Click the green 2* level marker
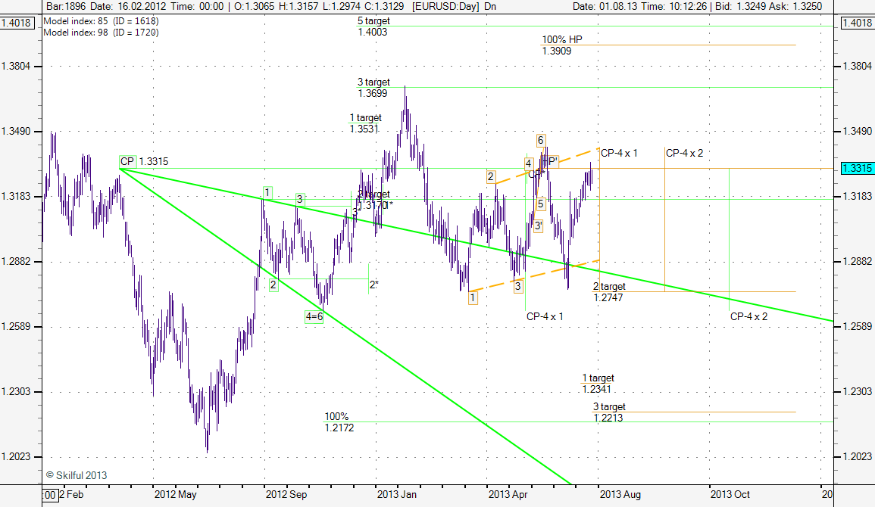 (373, 285)
